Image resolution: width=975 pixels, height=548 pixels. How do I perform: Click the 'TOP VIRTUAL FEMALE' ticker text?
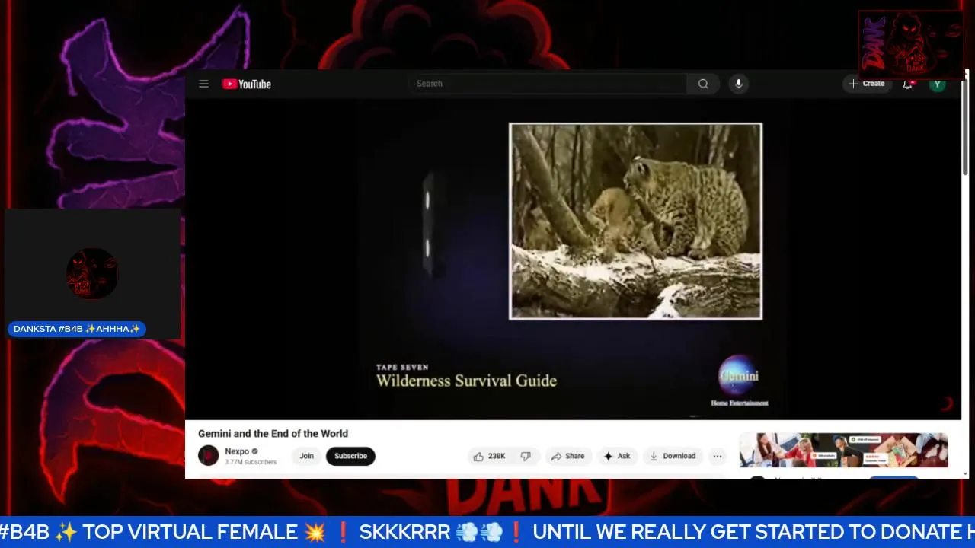click(192, 532)
